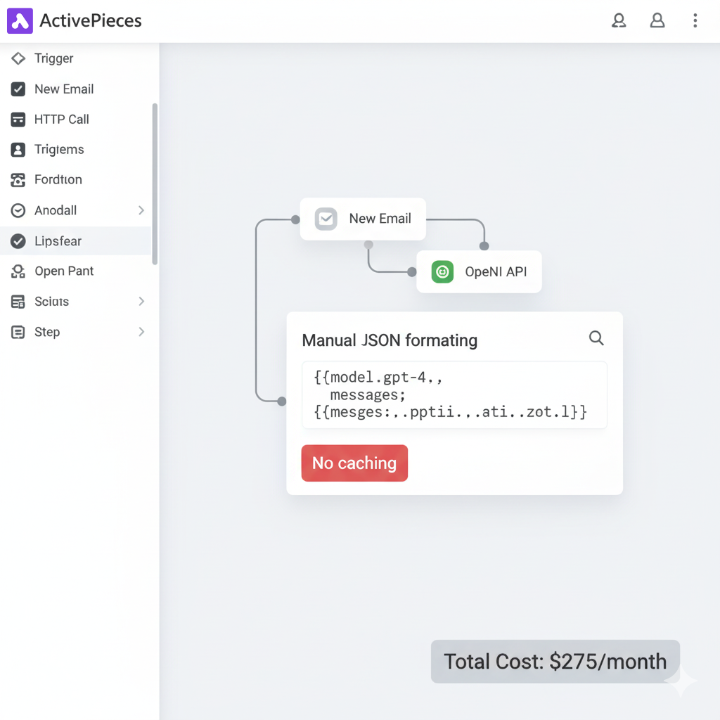Select the Open Pant sidebar entry
This screenshot has width=720, height=720.
point(18,271)
